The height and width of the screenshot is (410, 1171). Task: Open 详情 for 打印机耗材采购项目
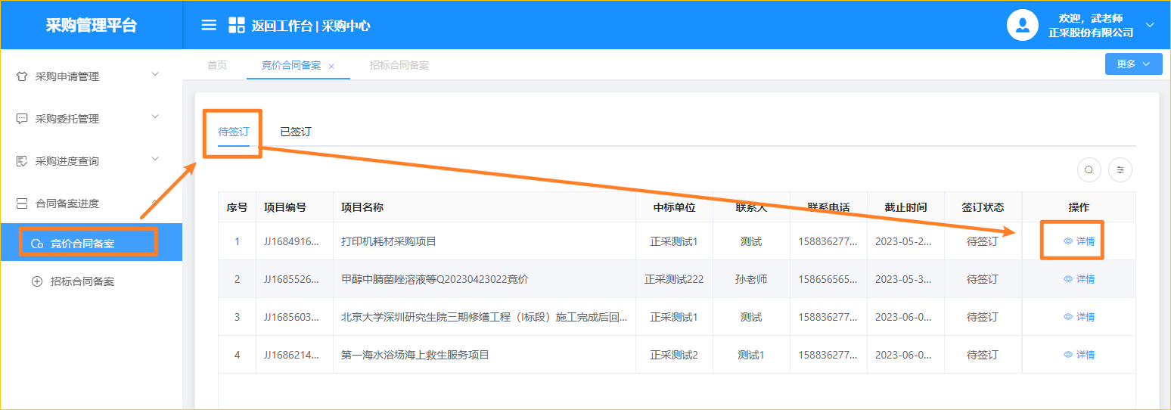[x=1079, y=241]
